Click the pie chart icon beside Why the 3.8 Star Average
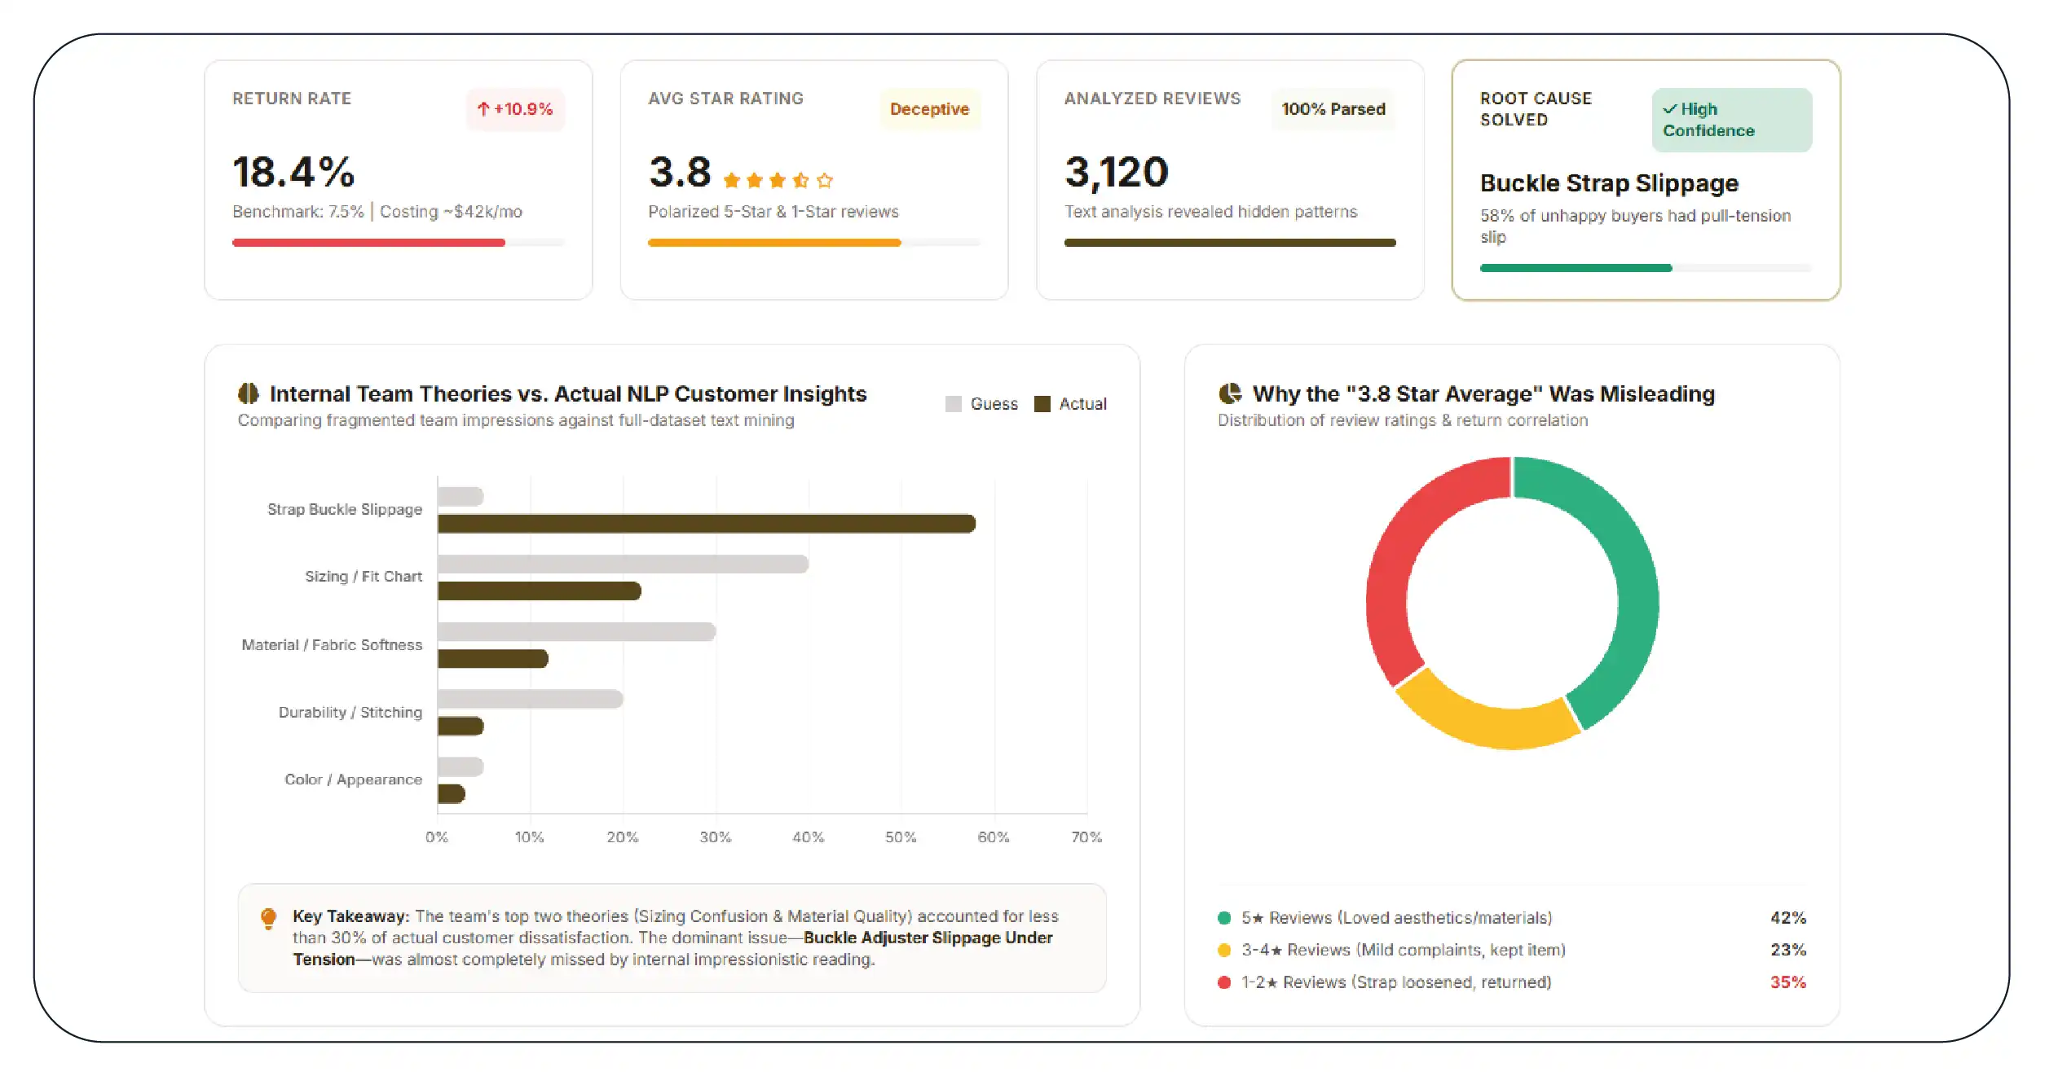The width and height of the screenshot is (2045, 1076). point(1230,393)
